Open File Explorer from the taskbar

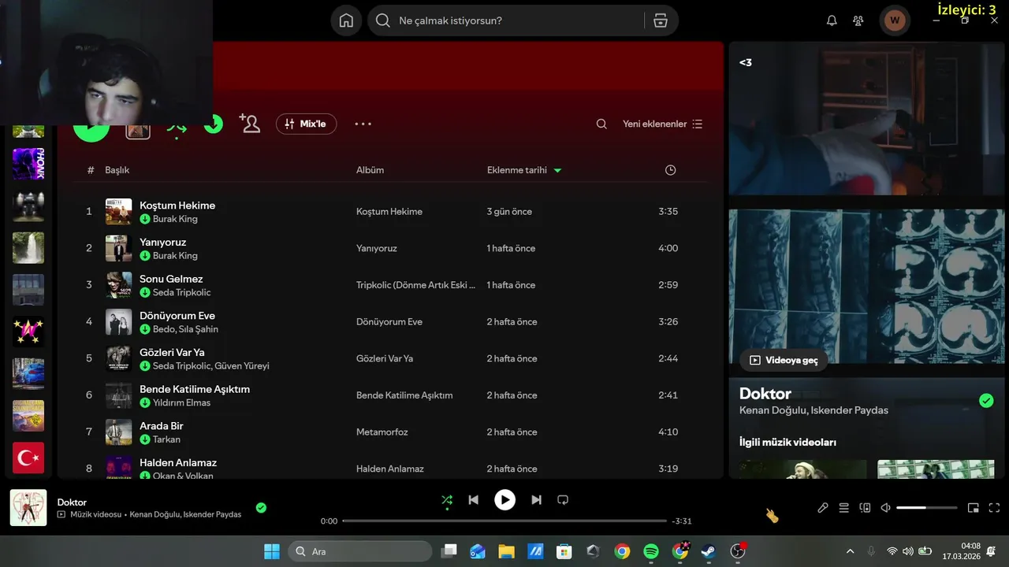point(506,551)
